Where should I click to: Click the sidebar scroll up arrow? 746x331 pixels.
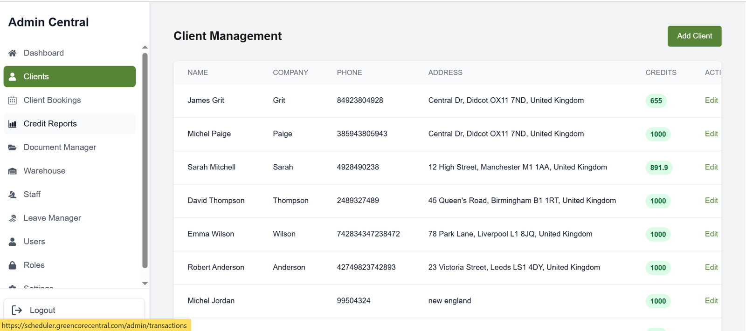click(x=145, y=47)
